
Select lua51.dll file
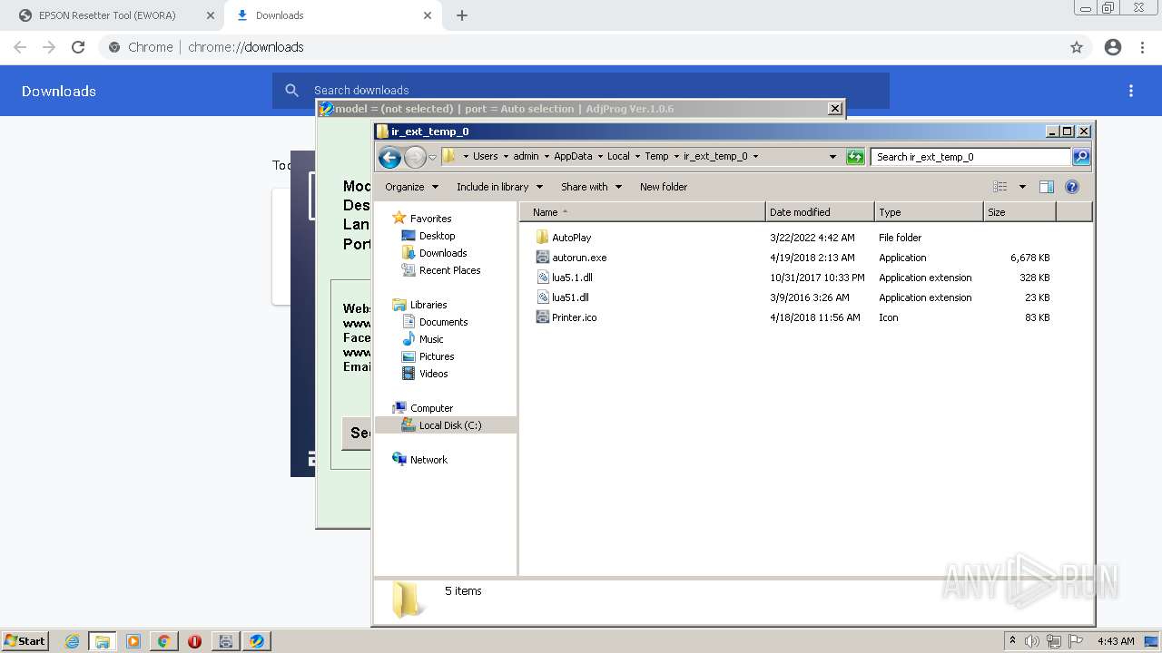pyautogui.click(x=570, y=297)
